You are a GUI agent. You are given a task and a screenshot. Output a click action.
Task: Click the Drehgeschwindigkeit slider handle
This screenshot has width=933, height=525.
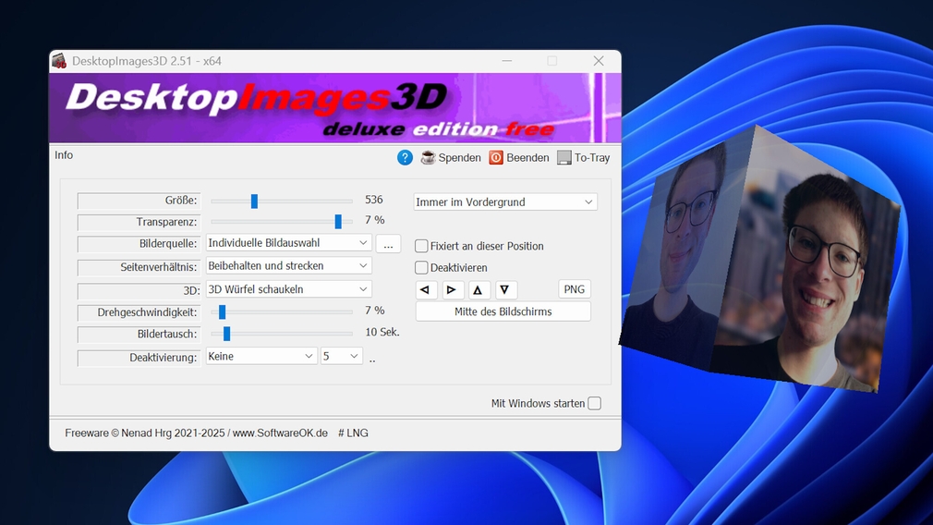click(222, 311)
